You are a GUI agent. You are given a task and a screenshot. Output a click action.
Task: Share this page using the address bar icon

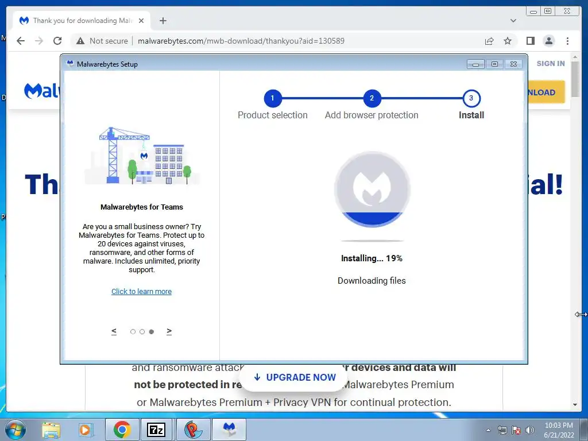(489, 41)
